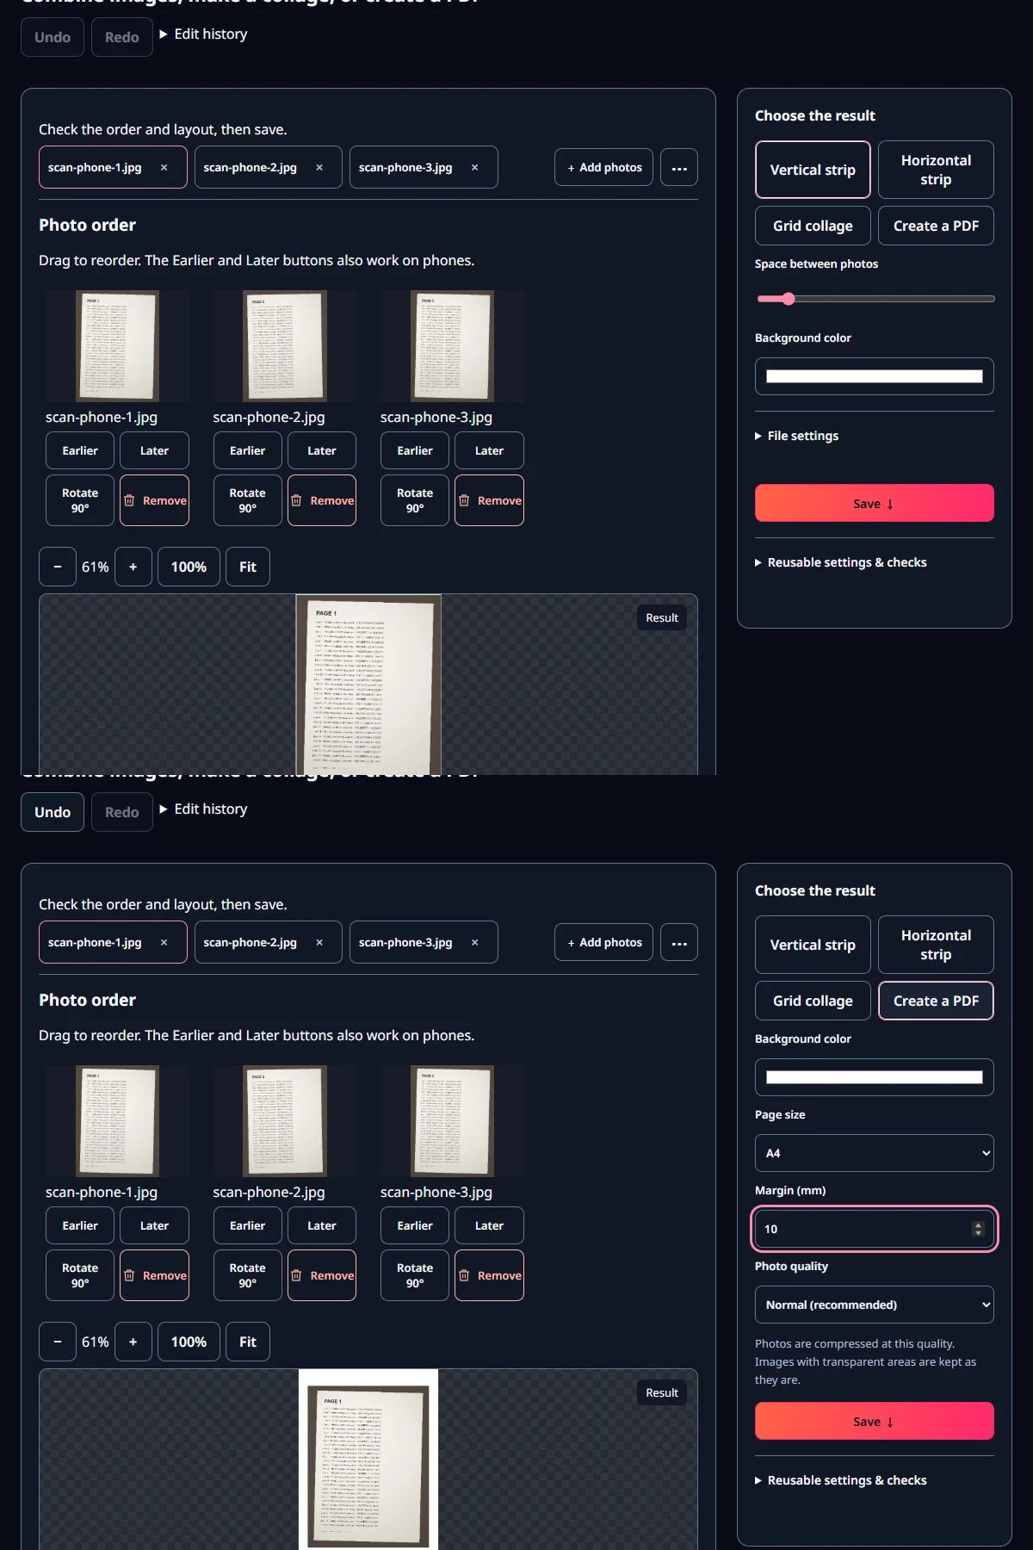Image resolution: width=1033 pixels, height=1550 pixels.
Task: Expand the File settings section
Action: (x=796, y=436)
